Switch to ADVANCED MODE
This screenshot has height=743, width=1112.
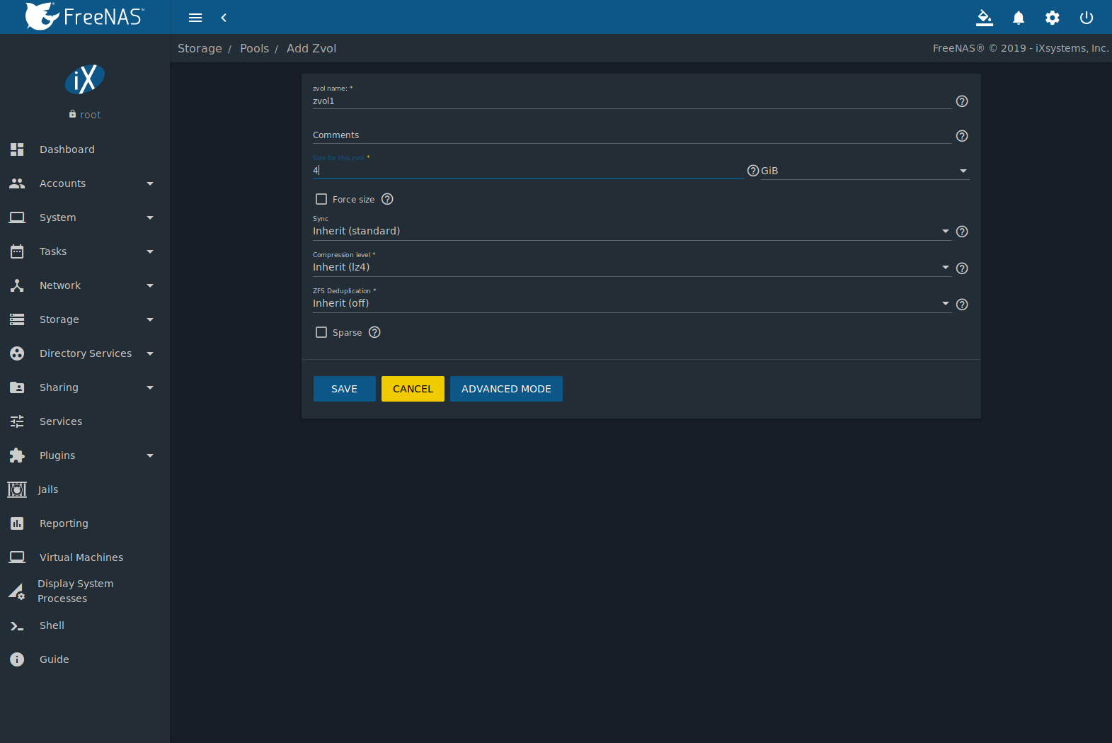506,389
